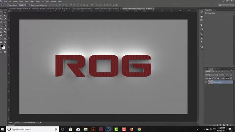Open the Fill slider arrow
This screenshot has height=132, width=235.
tap(231, 78)
